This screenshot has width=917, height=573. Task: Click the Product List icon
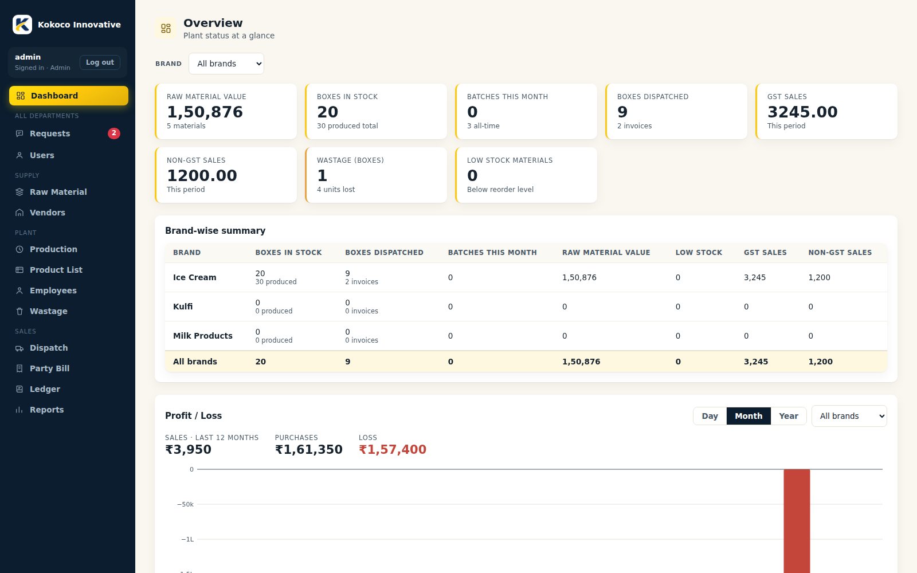coord(19,270)
